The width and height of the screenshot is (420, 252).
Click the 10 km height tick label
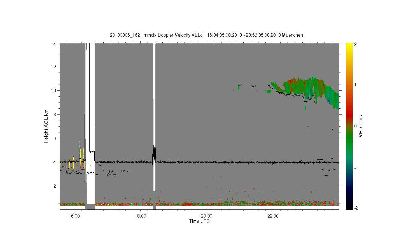pyautogui.click(x=53, y=90)
